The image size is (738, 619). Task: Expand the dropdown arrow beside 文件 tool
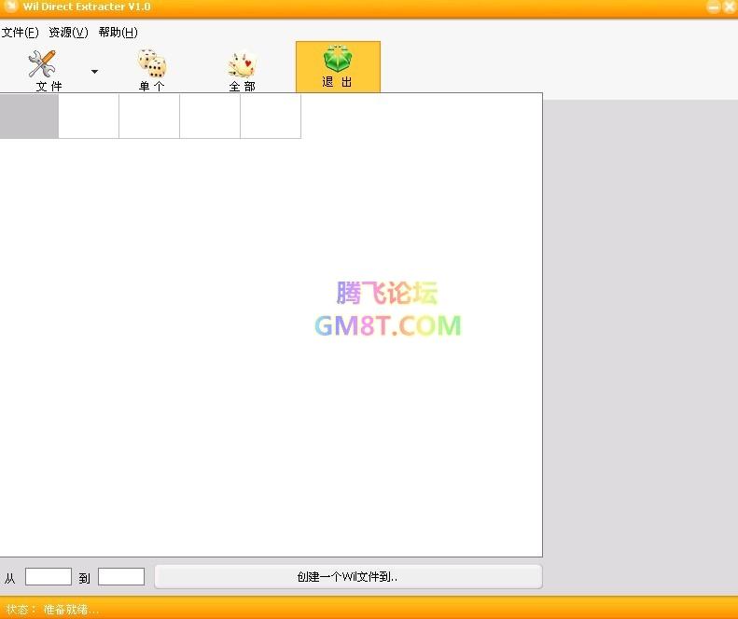[x=94, y=71]
